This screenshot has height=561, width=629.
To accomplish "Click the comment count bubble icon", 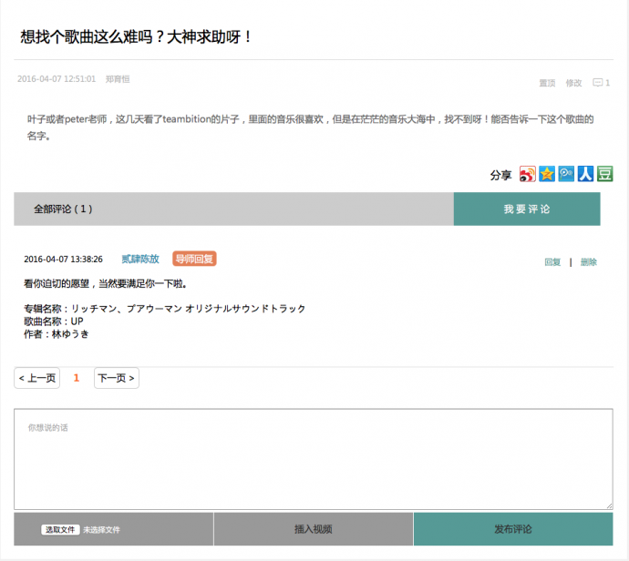I will pos(598,83).
